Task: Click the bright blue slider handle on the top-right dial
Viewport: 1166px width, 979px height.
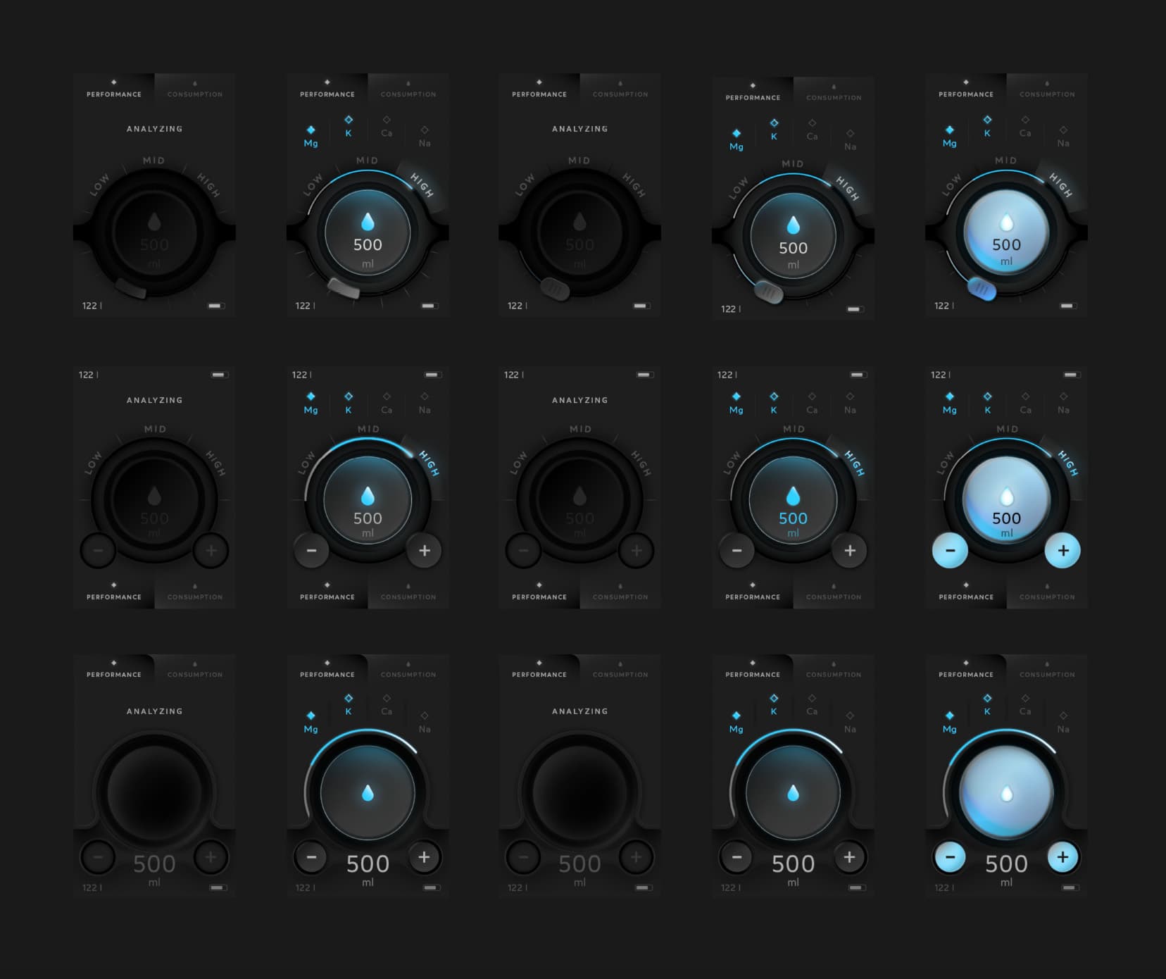Action: (x=982, y=288)
